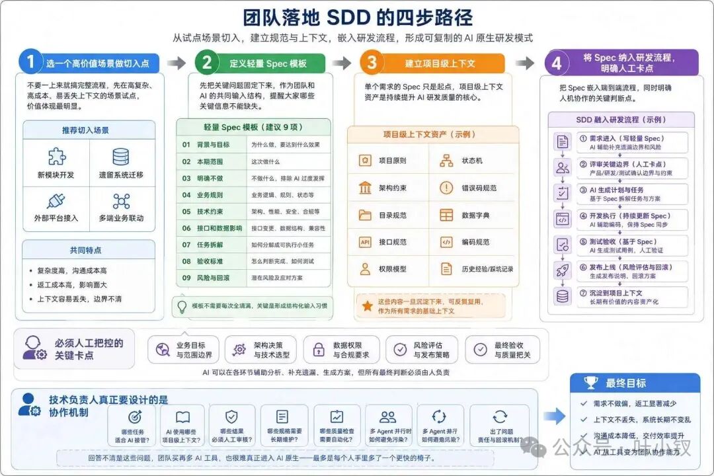Click the globe search icon beside 业务目标与范围边界
714x476 pixels.
pyautogui.click(x=162, y=350)
